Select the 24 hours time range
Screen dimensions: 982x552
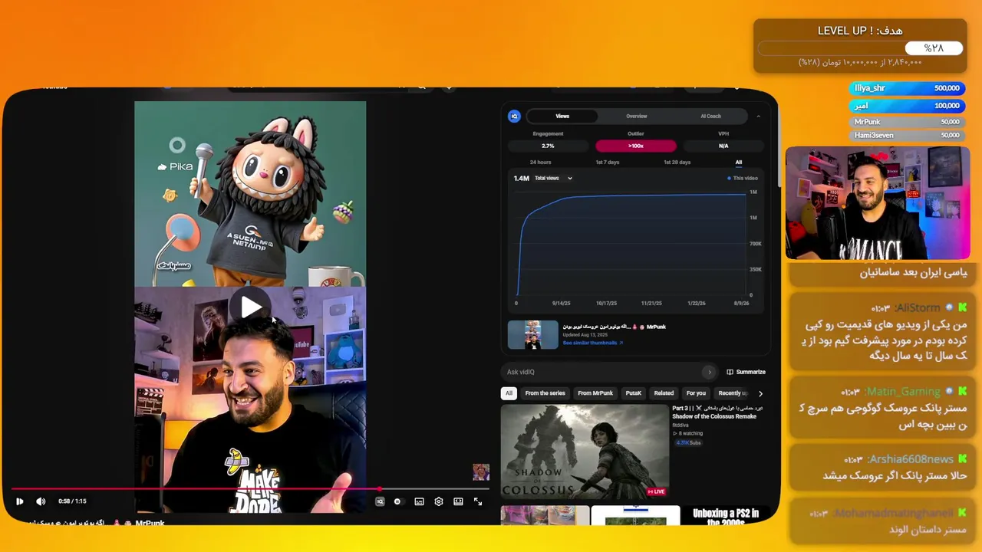click(x=540, y=163)
